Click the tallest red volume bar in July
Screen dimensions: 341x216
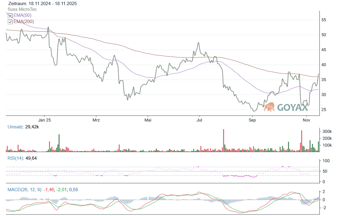[x=223, y=141]
